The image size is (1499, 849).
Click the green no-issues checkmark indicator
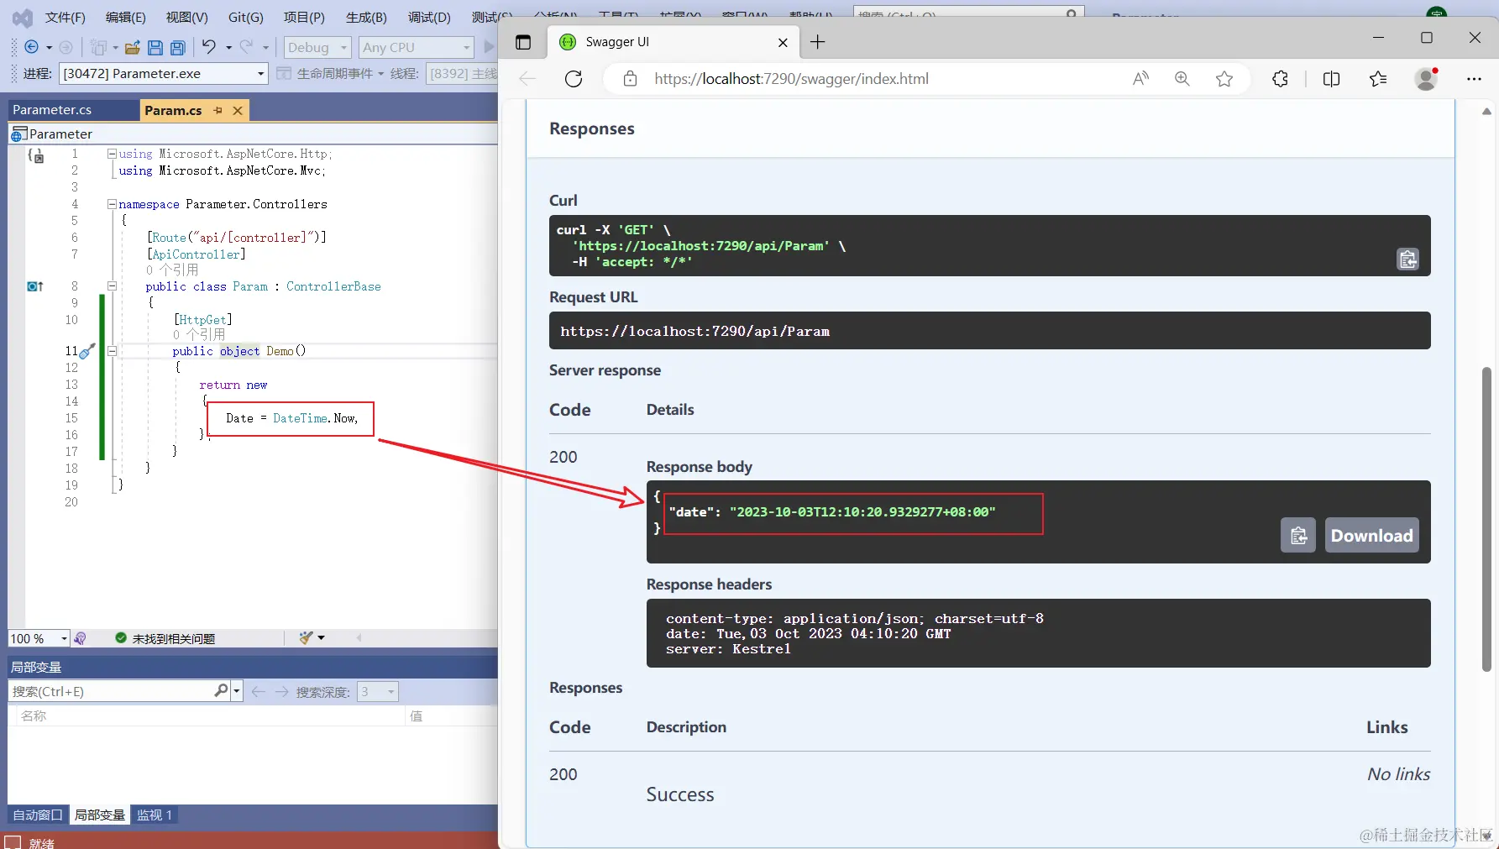(x=121, y=638)
